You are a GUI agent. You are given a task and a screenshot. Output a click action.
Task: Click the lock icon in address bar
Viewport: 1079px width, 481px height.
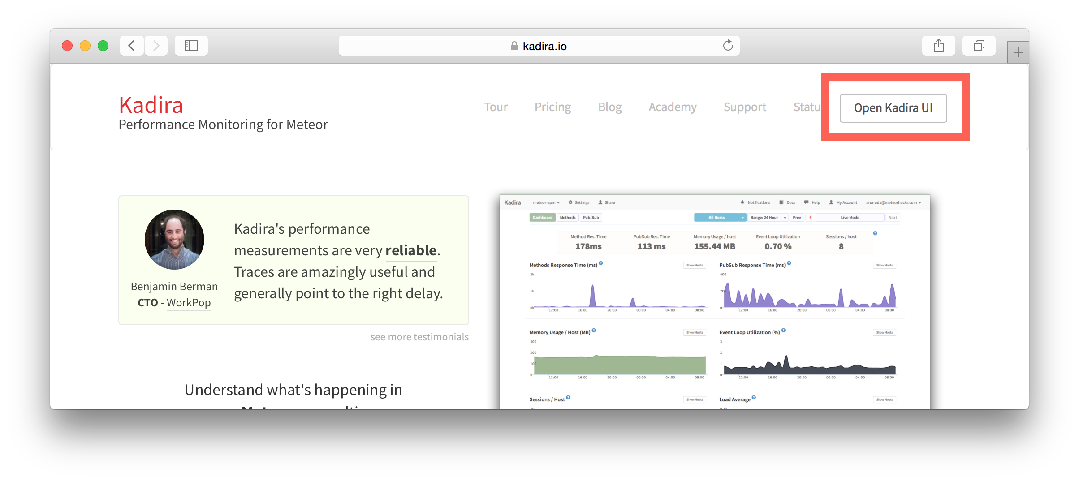click(x=514, y=46)
